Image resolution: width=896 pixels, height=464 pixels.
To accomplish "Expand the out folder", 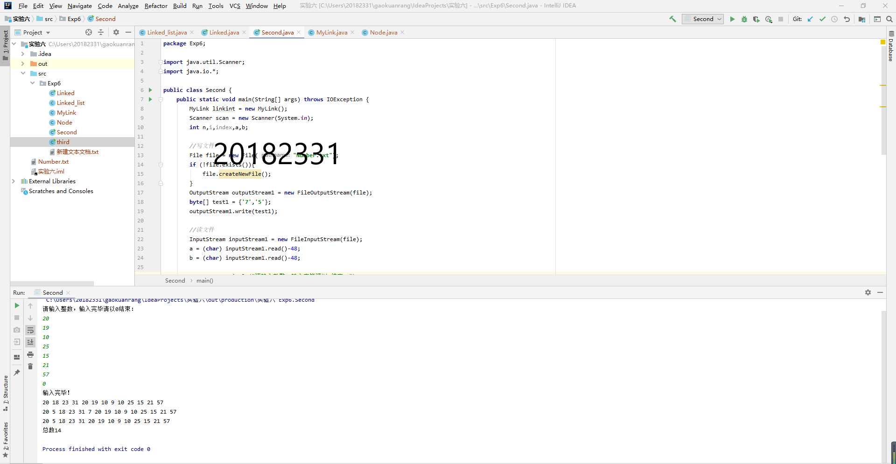I will [22, 63].
